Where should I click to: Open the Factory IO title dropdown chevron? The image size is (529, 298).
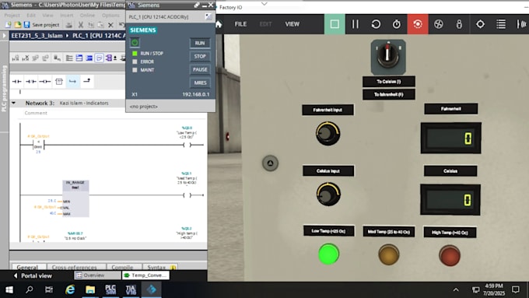point(264,4)
